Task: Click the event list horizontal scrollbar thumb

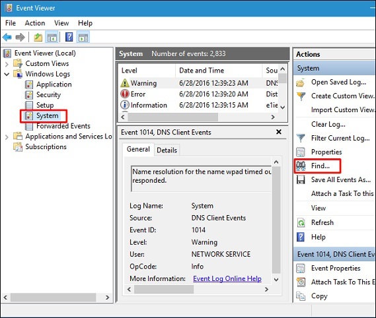Action: (173, 117)
